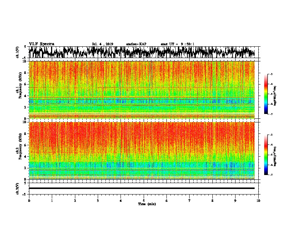This screenshot has height=225, width=291.
Task: Click the "-3" tick on the upper colorbar
Action: (x=271, y=74)
